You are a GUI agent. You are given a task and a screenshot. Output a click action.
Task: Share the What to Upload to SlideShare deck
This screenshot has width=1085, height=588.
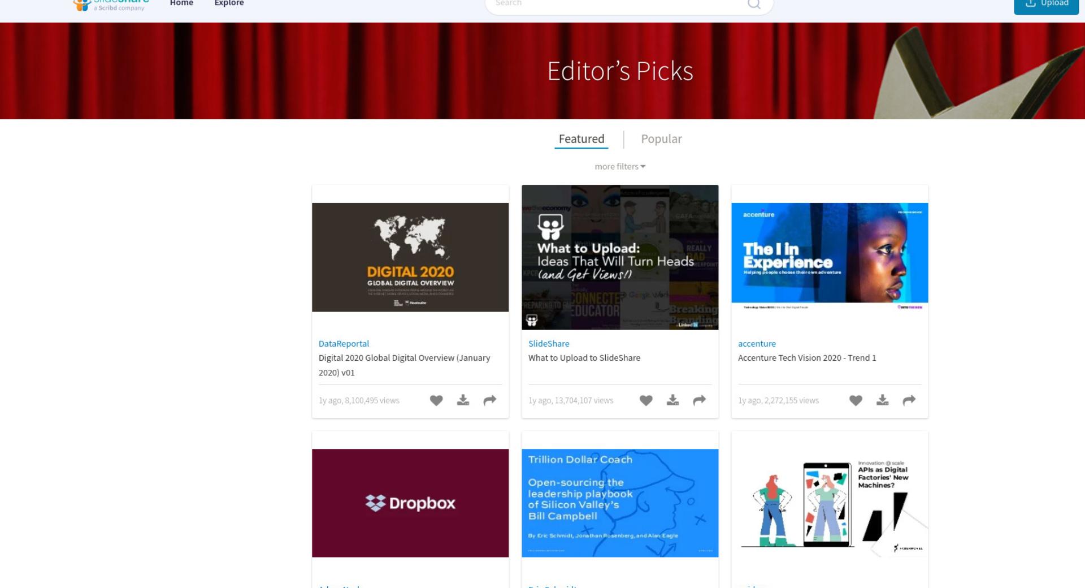(x=700, y=400)
